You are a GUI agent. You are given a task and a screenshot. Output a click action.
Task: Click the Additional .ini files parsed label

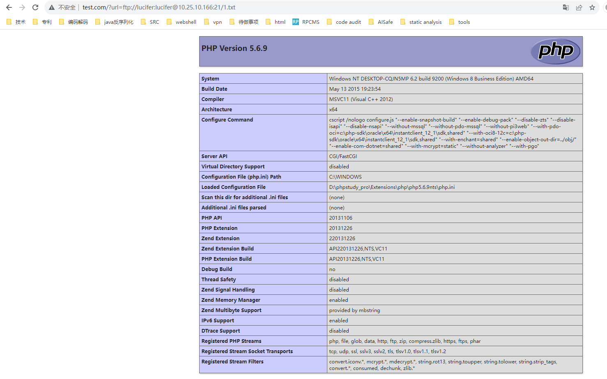(234, 208)
